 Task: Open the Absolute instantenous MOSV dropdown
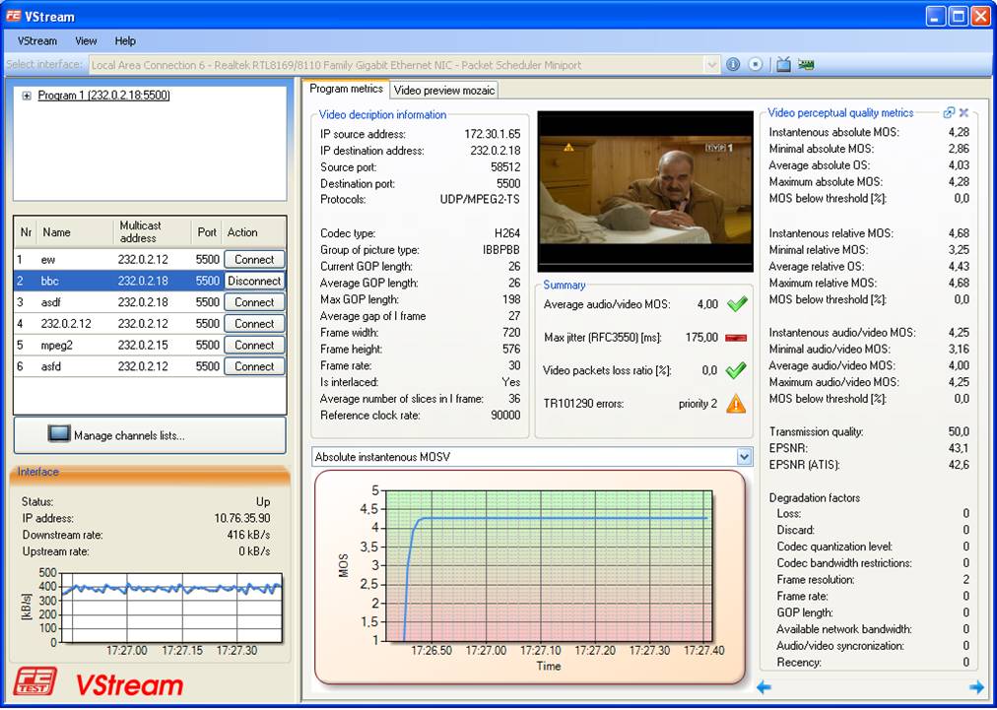744,457
